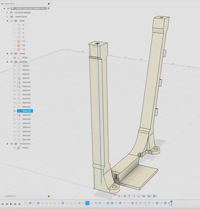Select the highlighted sketch feature in timeline
The image size is (200, 209).
click(x=87, y=203)
